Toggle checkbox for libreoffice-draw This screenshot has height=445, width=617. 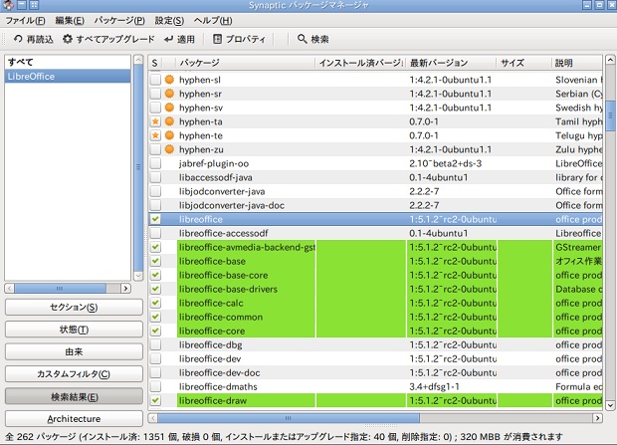155,401
